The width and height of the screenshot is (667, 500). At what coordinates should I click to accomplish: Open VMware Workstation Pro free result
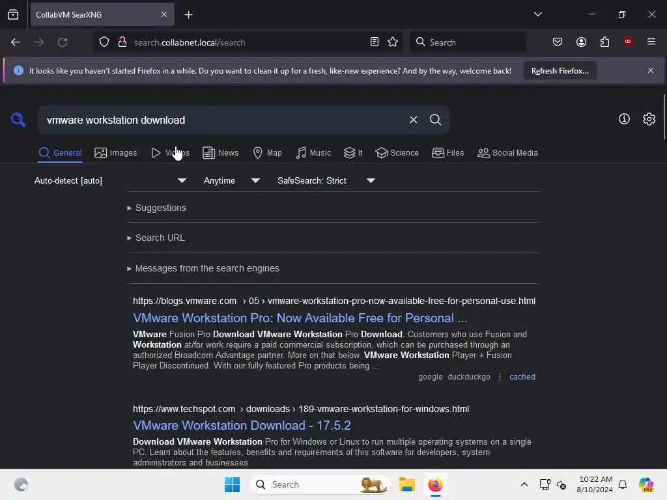coord(300,318)
